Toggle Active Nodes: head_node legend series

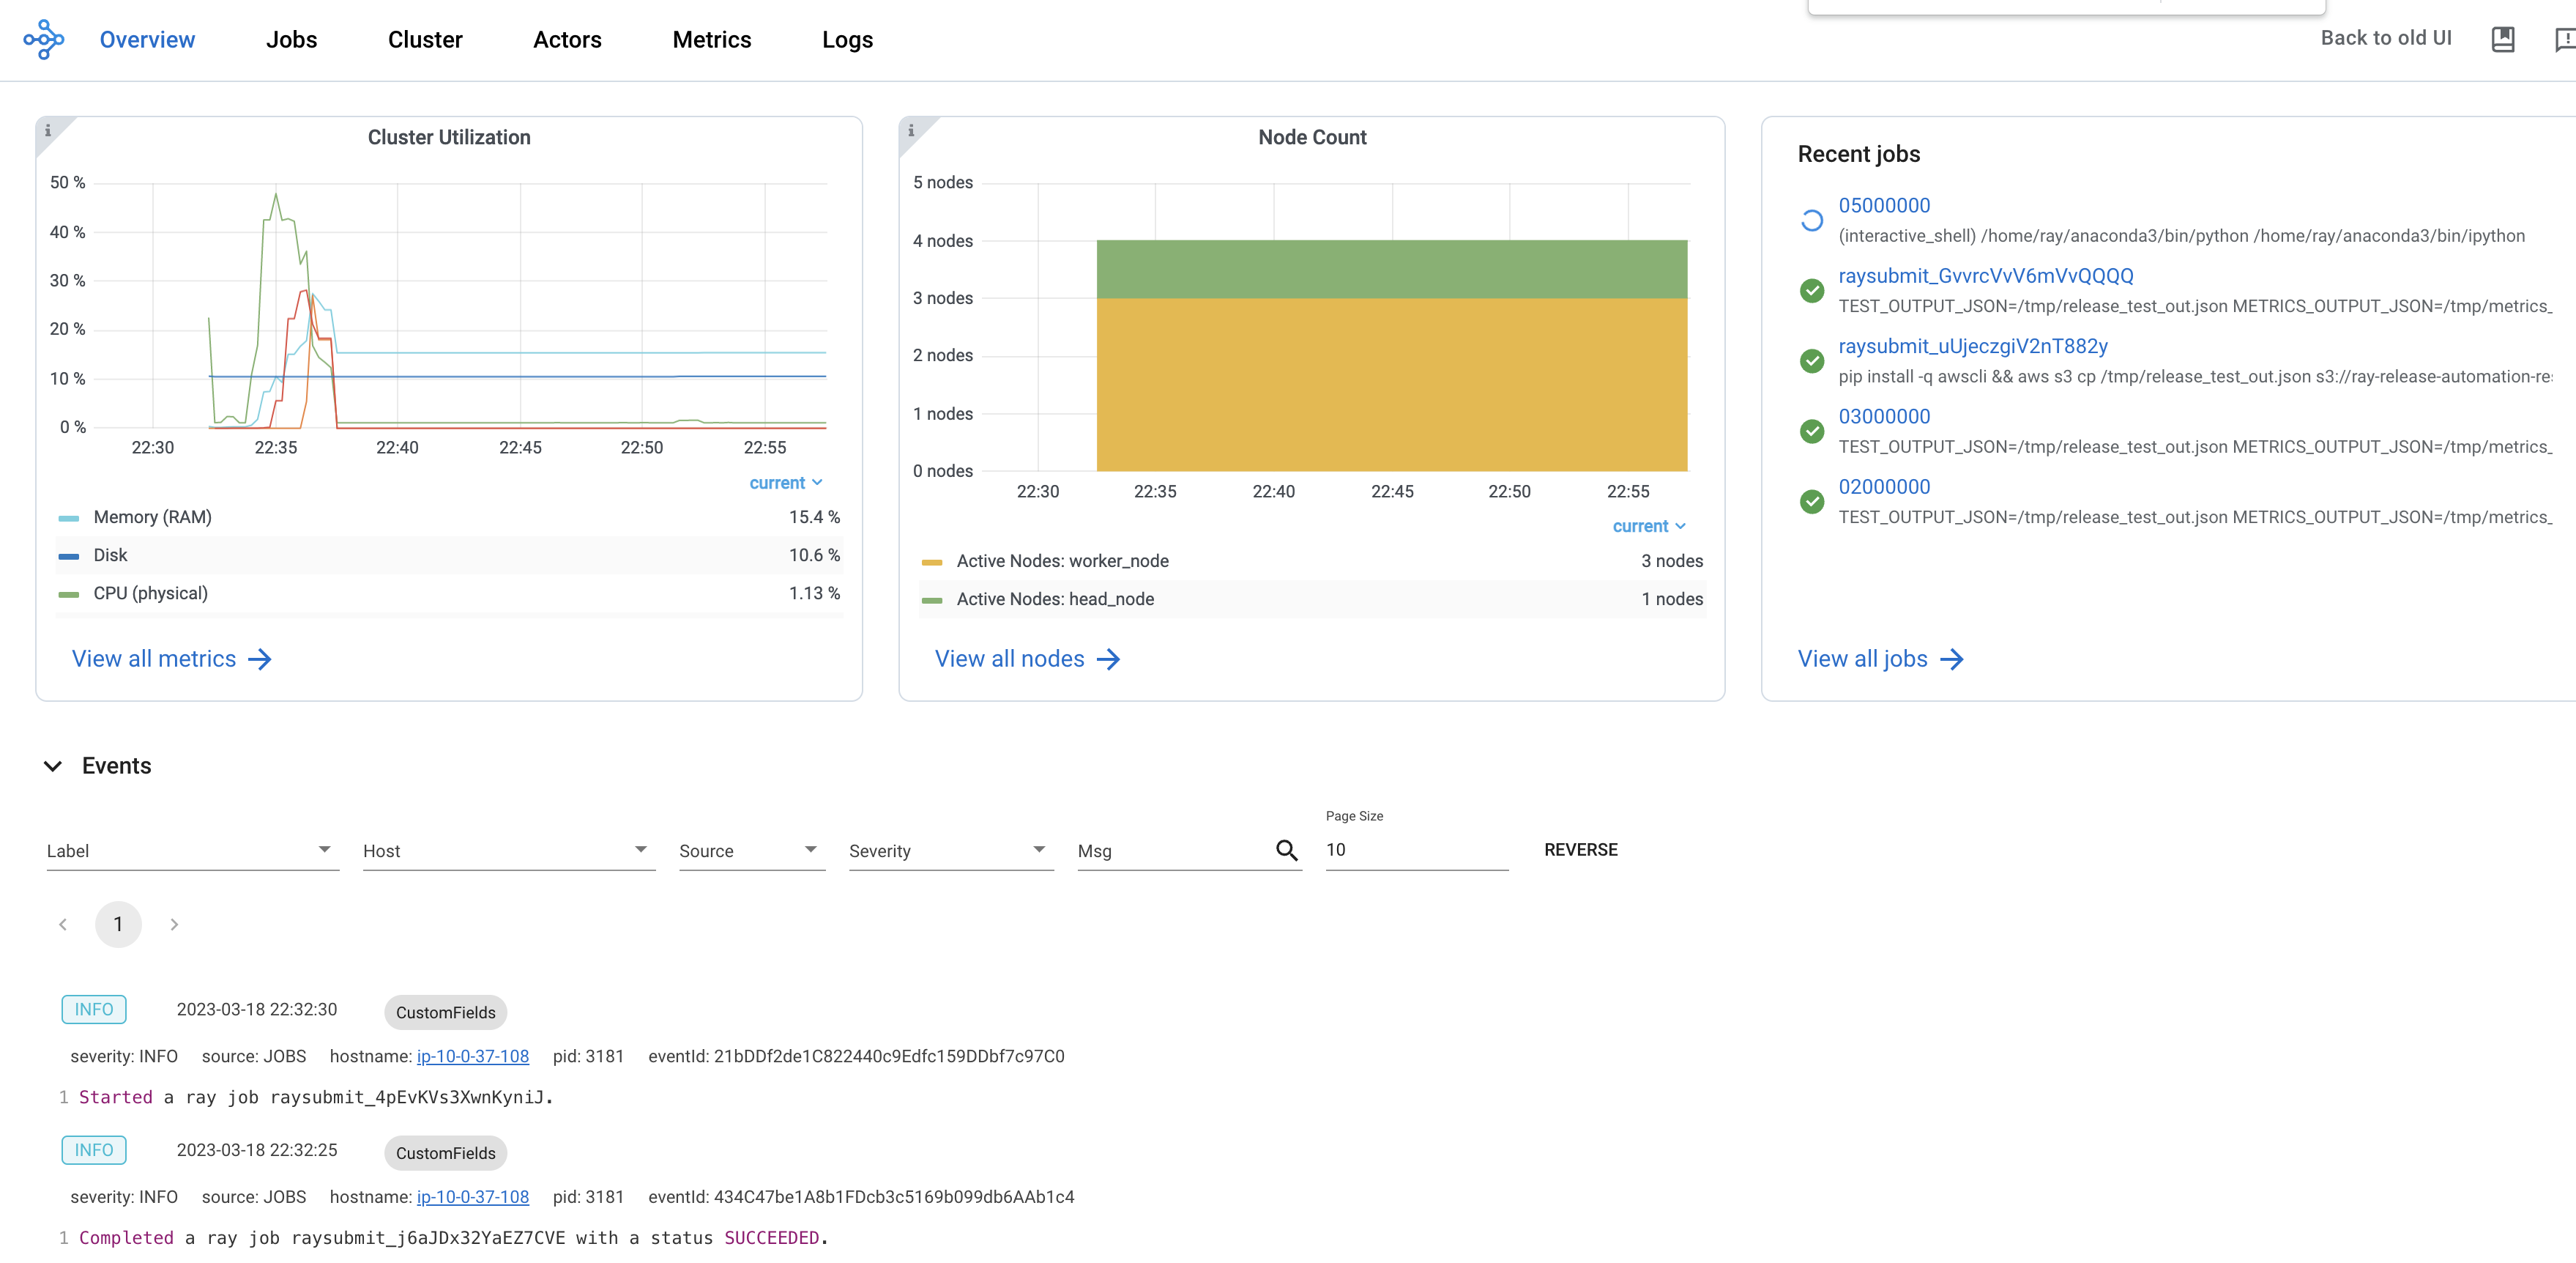[1054, 599]
